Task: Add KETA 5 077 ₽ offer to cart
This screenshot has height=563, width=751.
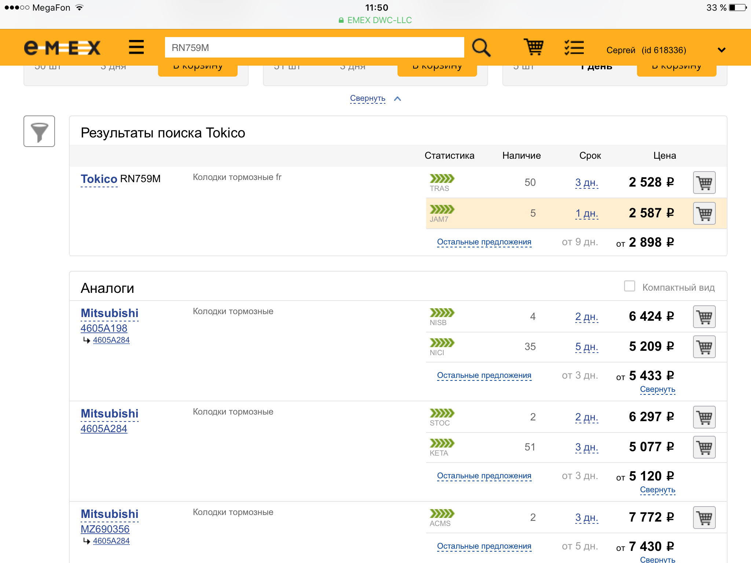Action: pyautogui.click(x=704, y=447)
